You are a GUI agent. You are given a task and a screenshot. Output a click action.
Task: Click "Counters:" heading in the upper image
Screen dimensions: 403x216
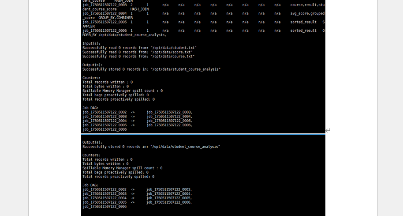click(x=92, y=78)
